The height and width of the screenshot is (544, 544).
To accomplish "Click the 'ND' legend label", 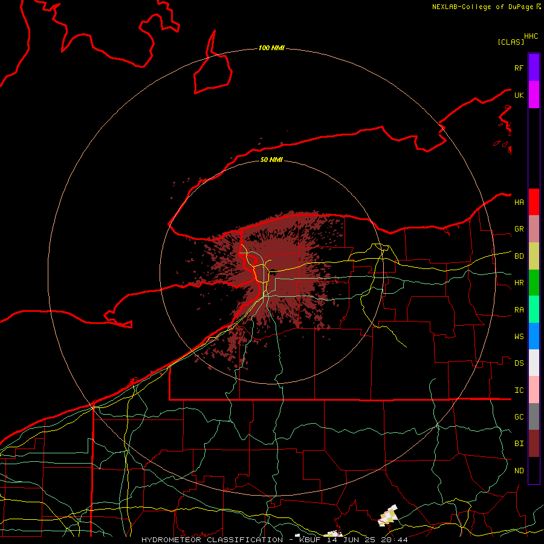I will (x=519, y=471).
